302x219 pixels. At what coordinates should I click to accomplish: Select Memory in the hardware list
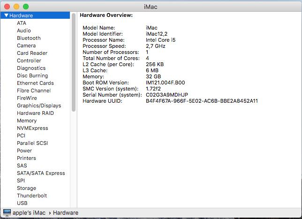[x=27, y=121]
